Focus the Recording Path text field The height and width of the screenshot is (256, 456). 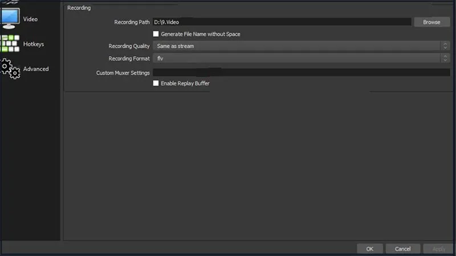[282, 22]
